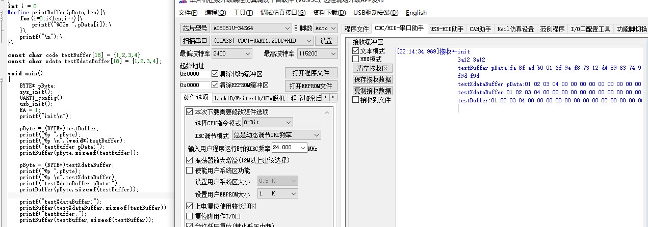
Task: Switch to USB-HID助手 tab
Action: [x=447, y=29]
